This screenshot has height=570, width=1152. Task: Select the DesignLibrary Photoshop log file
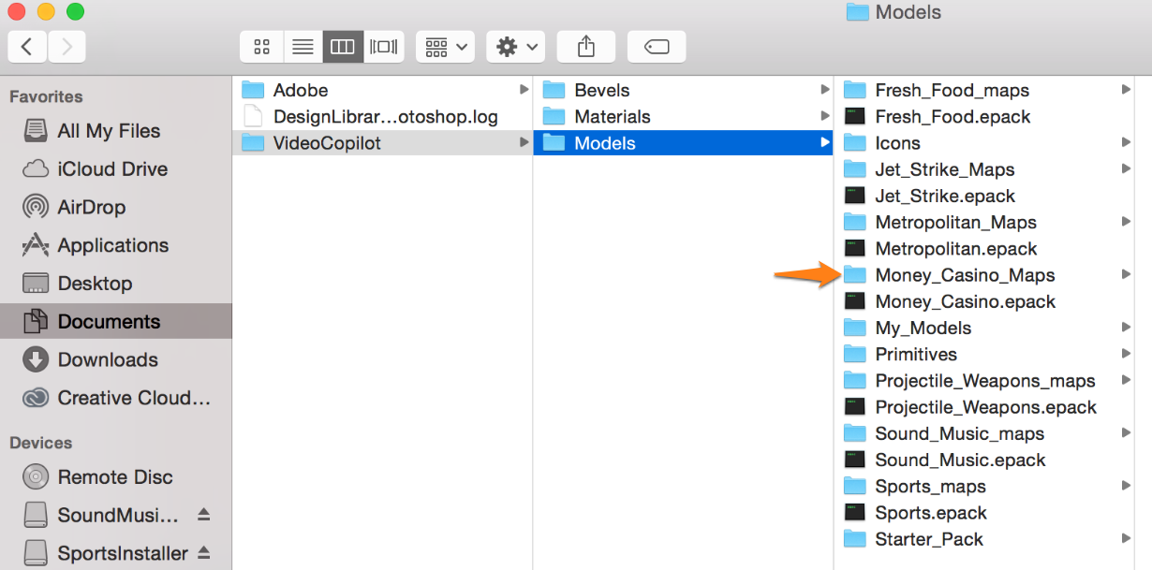[385, 117]
